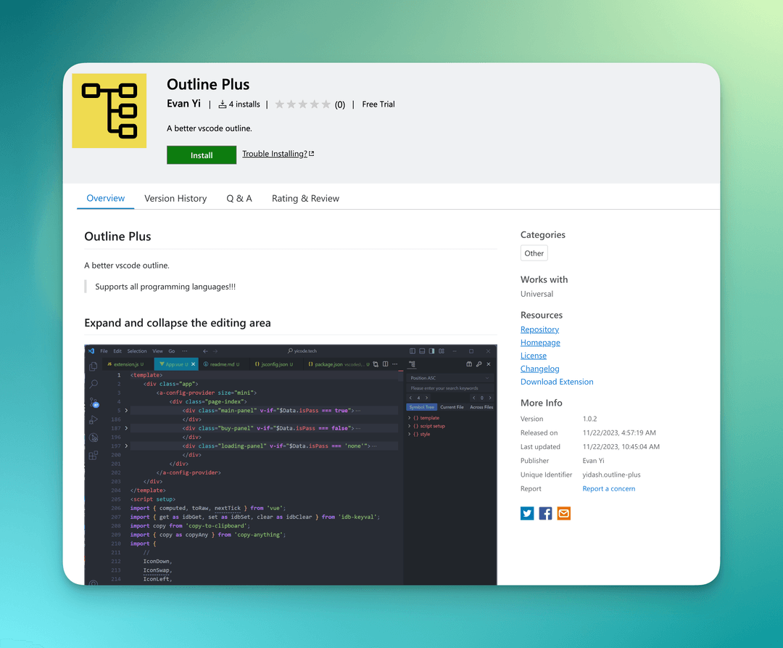Click the Source Control icon in the VS Code screenshot

(94, 402)
